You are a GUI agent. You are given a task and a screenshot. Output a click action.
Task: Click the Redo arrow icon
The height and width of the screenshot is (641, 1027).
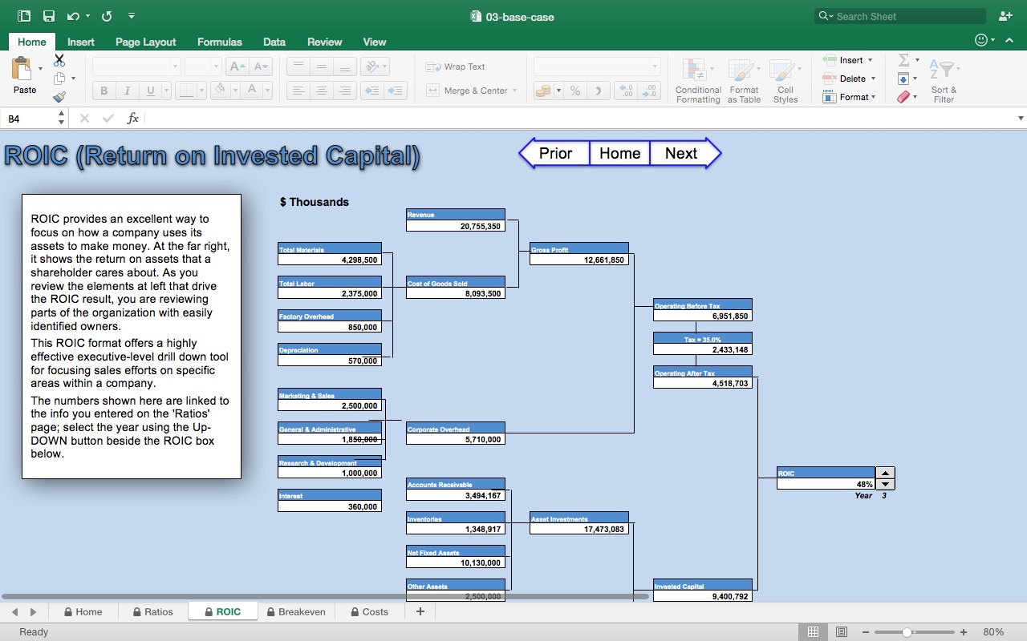108,16
